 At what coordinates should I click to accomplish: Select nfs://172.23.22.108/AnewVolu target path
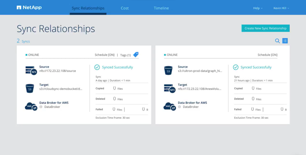199,89
